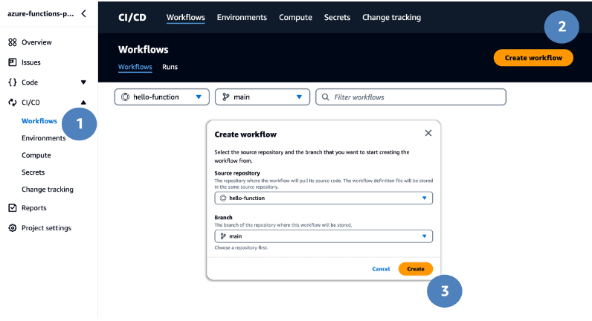
Task: Go to Issues in the sidebar
Action: click(x=31, y=62)
